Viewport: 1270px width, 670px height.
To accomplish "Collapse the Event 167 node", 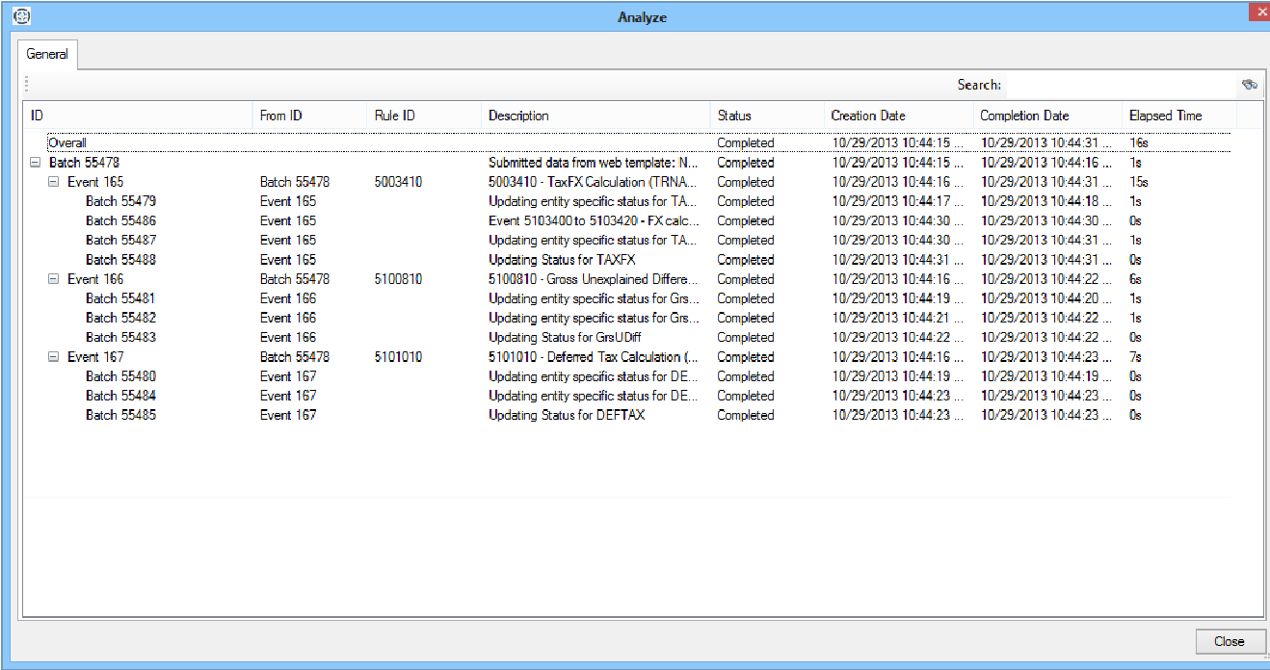I will point(54,357).
